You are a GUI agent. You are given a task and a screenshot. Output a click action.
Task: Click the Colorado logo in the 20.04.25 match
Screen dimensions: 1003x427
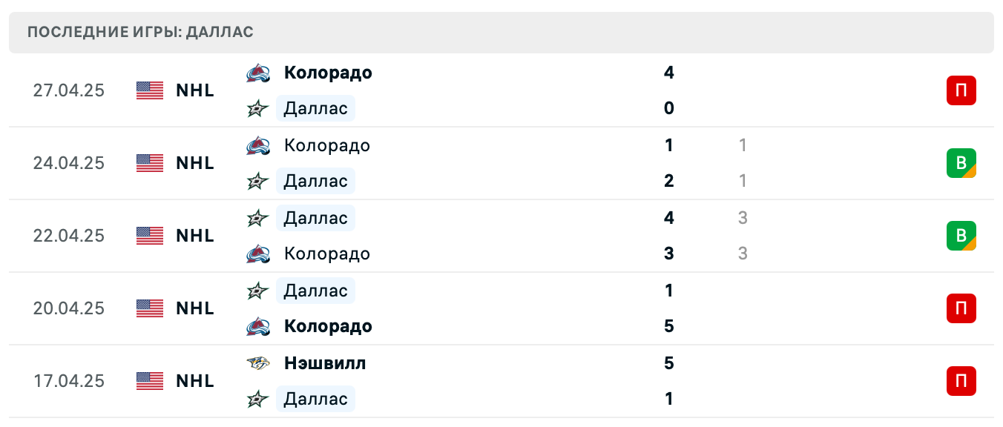[256, 326]
